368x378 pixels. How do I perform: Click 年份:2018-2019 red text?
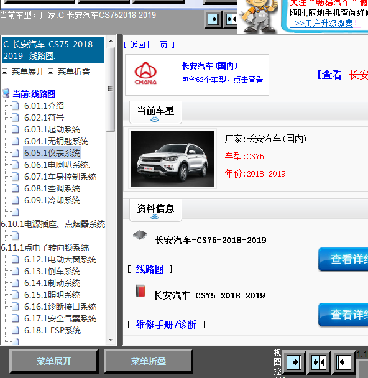click(255, 173)
